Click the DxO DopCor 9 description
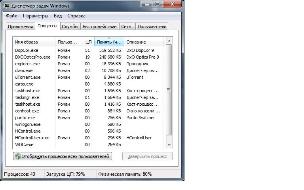The width and height of the screenshot is (304, 190). [140, 50]
